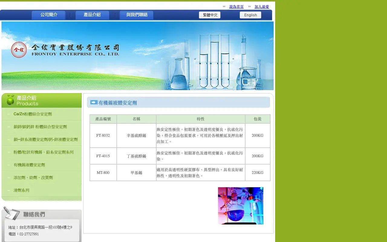This screenshot has width=387, height=242.
Task: Select 滑劑系列 in sidebar
Action: [21, 190]
